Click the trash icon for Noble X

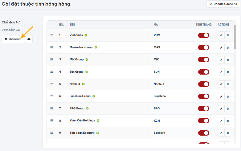click(x=228, y=84)
